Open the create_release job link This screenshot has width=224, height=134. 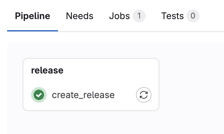pos(83,95)
